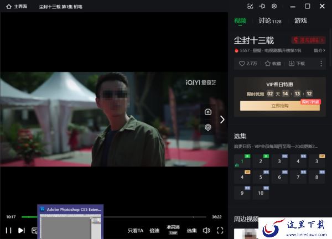This screenshot has width=332, height=239.
Task: Open the hexagon settings icon in title bar
Action: [x=274, y=6]
